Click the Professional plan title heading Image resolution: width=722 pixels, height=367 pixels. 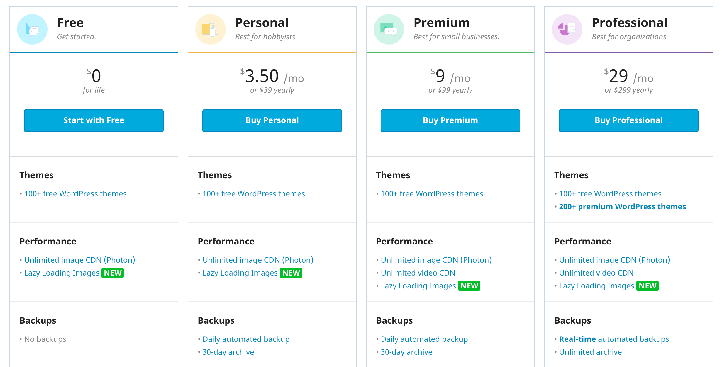coord(629,23)
